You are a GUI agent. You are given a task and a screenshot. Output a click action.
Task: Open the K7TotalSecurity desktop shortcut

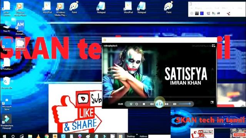coord(7,64)
